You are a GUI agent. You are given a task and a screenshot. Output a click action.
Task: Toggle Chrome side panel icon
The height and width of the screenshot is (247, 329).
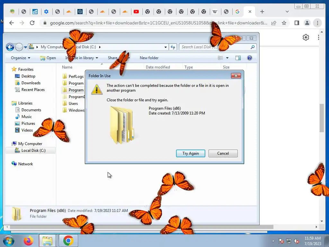297,23
